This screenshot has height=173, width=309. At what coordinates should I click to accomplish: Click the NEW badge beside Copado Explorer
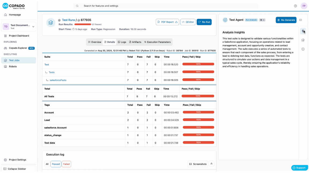32,48
